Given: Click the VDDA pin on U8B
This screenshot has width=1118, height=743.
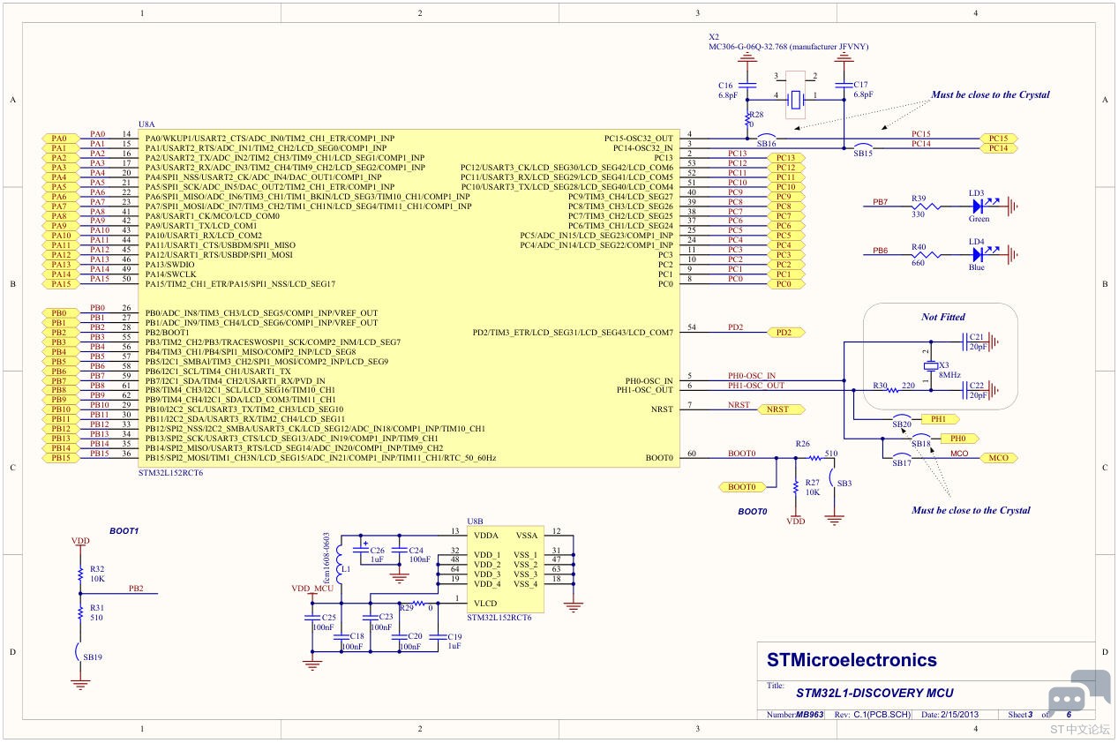Looking at the screenshot, I should (x=486, y=536).
